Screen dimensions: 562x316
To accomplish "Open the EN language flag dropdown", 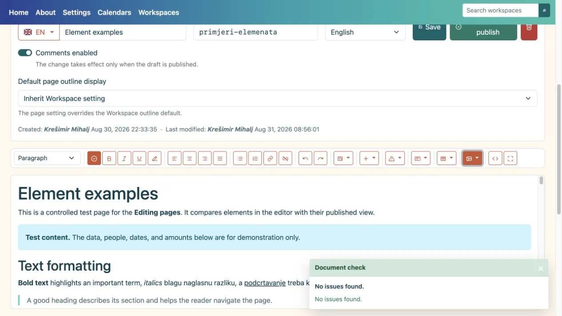I will pyautogui.click(x=39, y=32).
